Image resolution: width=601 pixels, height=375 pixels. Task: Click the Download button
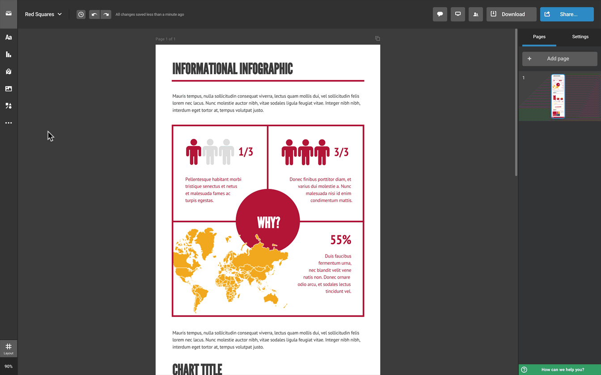(x=511, y=14)
